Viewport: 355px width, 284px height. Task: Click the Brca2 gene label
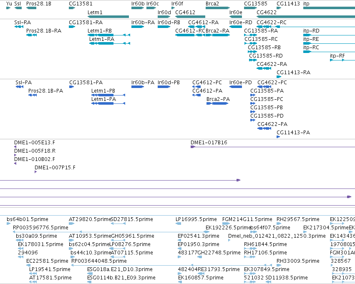[x=212, y=4]
